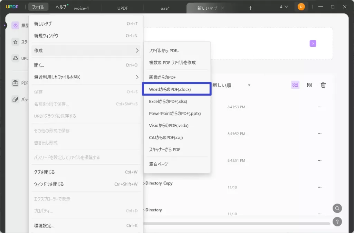Viewport: 354px width, 233px height.
Task: Open more options for 8:43:52 PM file
Action: click(319, 134)
